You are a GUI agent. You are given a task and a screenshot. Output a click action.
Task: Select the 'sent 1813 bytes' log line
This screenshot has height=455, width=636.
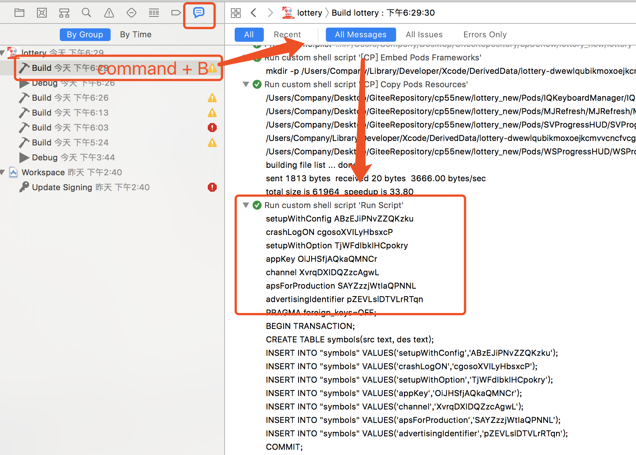(x=376, y=178)
